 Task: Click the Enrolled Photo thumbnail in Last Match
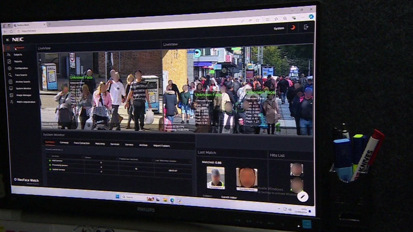[x=247, y=179]
